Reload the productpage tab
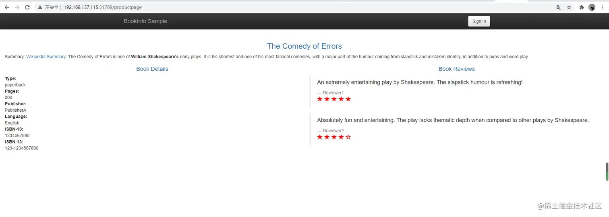 (27, 7)
